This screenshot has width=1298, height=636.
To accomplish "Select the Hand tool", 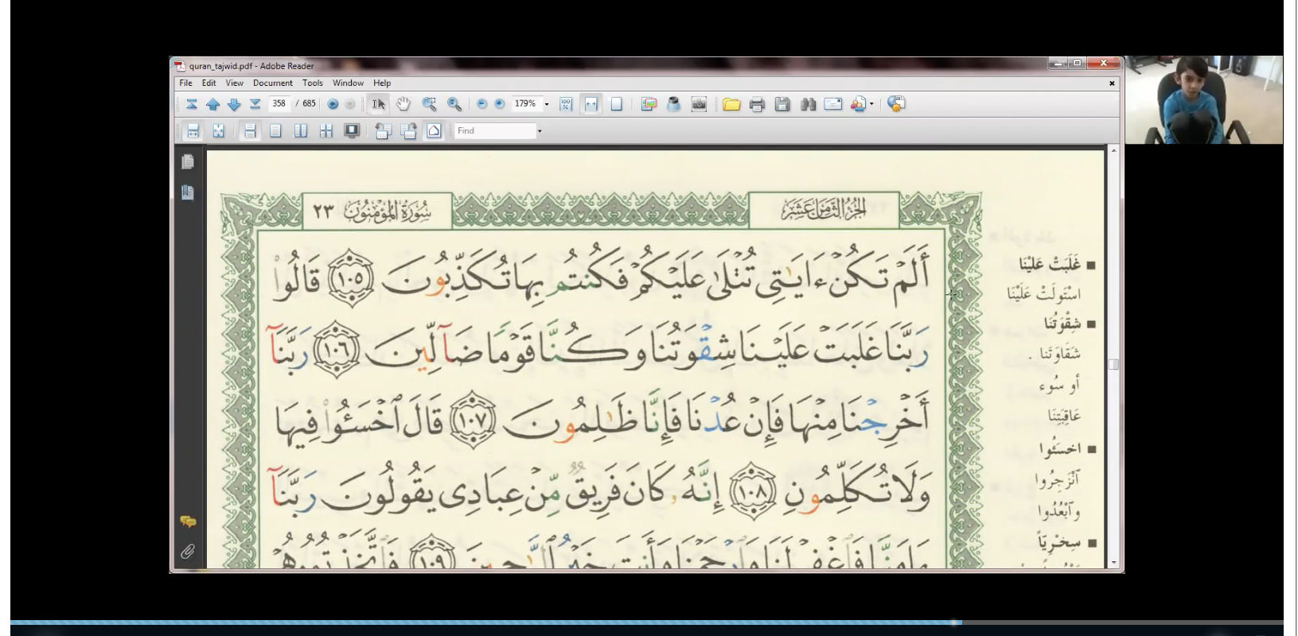I will coord(403,104).
